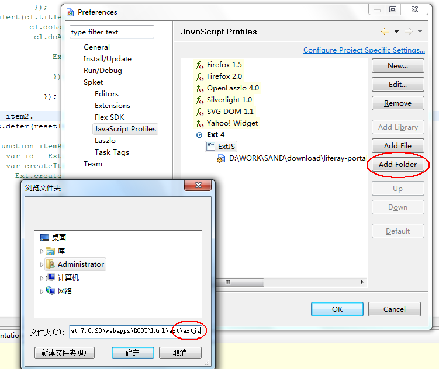Click the 确定 confirm button
This screenshot has width=439, height=369.
tap(133, 353)
